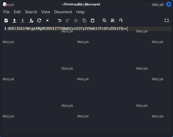Reload the document with the toolbar icon
The width and height of the screenshot is (173, 137).
[x=39, y=20]
